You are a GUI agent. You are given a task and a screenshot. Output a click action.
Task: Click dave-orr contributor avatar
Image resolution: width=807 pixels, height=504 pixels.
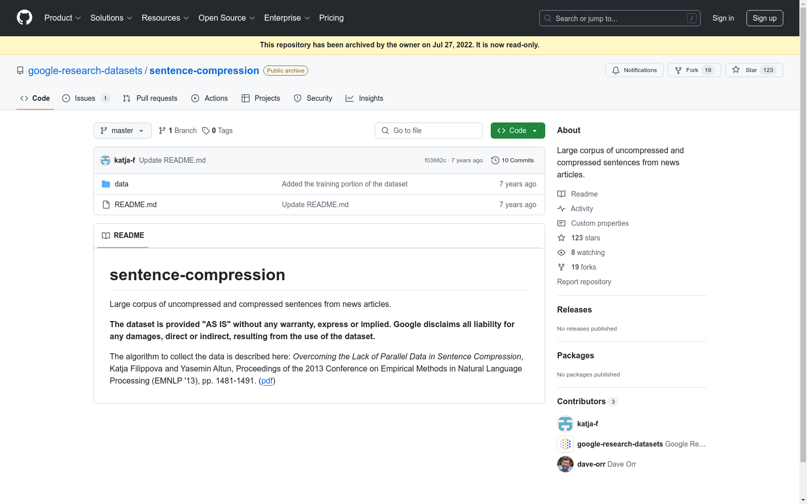(x=565, y=464)
